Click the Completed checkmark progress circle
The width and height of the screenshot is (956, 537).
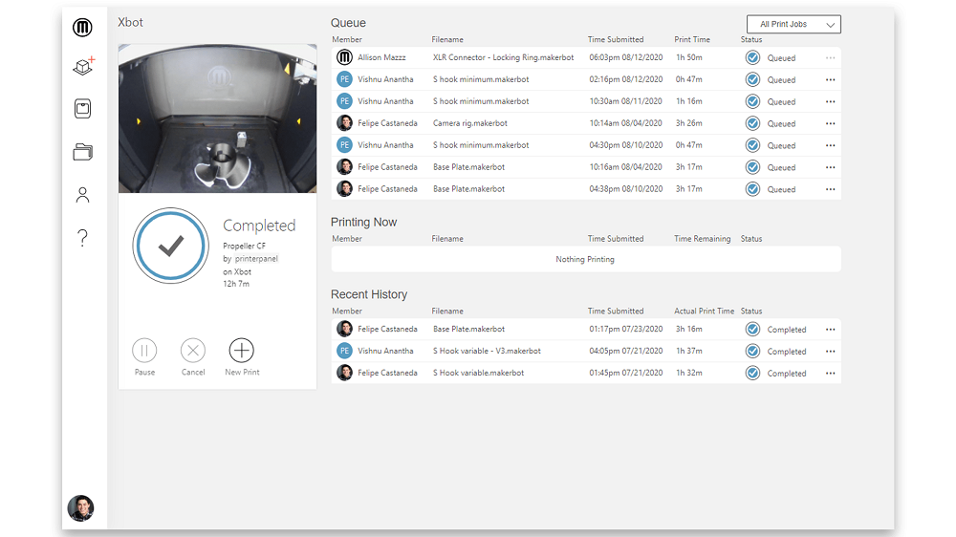(171, 246)
